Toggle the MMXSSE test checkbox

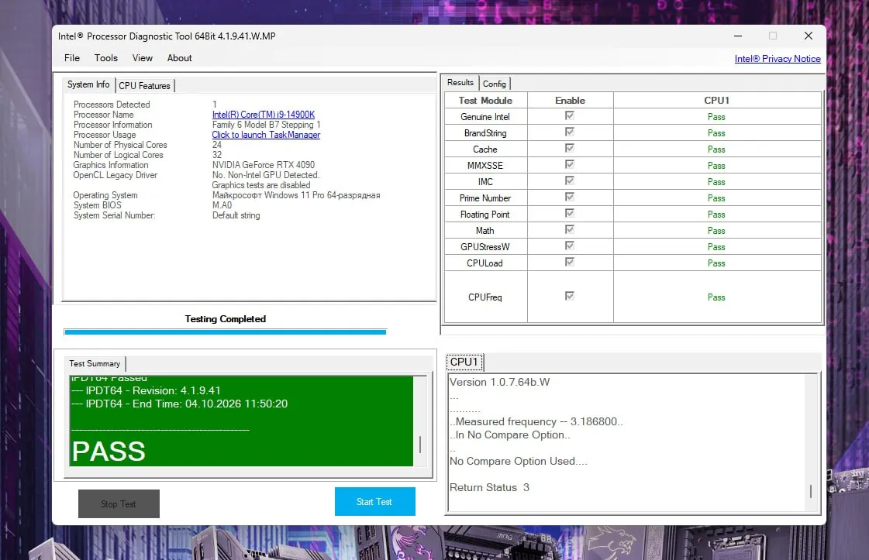[569, 164]
